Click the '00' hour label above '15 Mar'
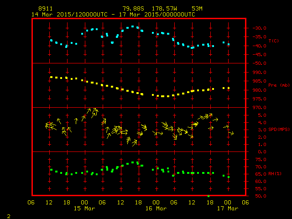Screen dimensions: 292x219 [x=84, y=203]
